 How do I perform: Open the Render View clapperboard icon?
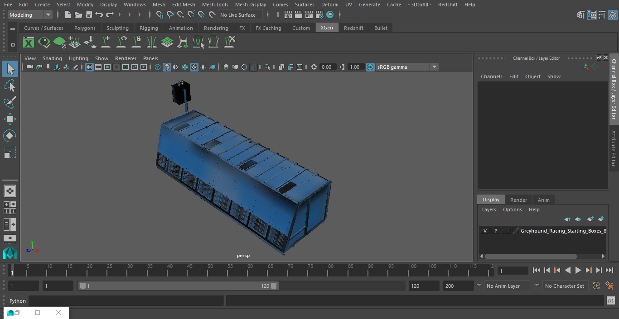tap(288, 15)
